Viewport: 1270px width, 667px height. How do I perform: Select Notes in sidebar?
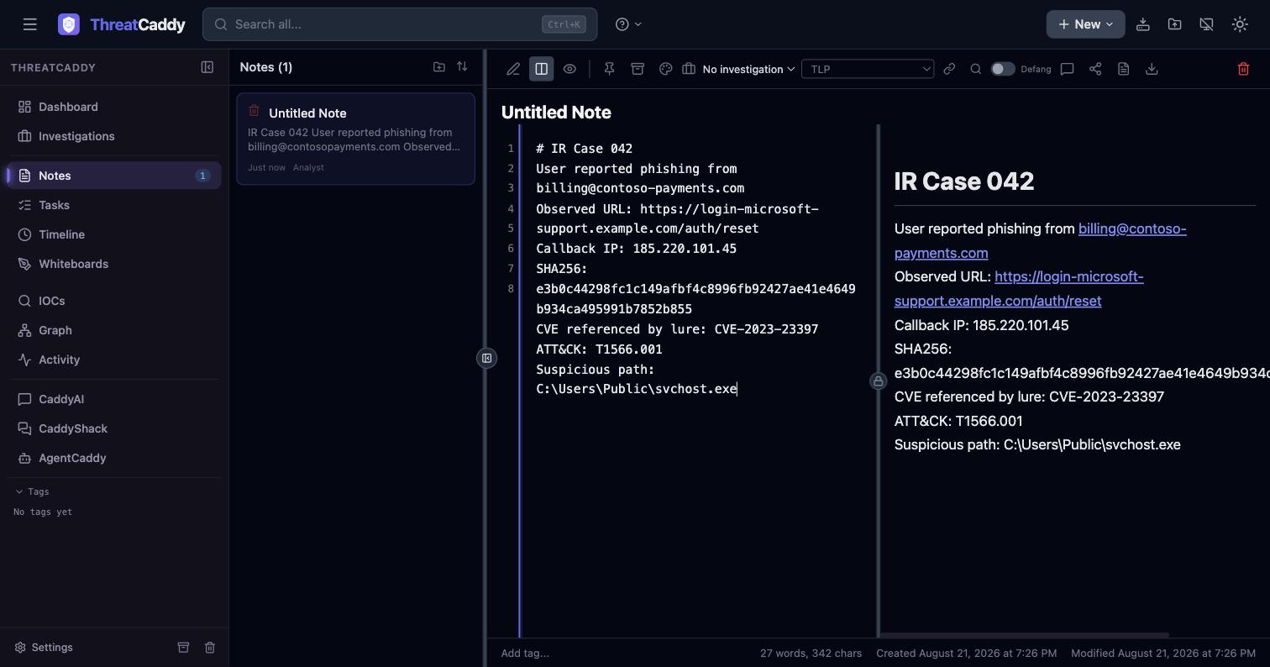coord(114,176)
